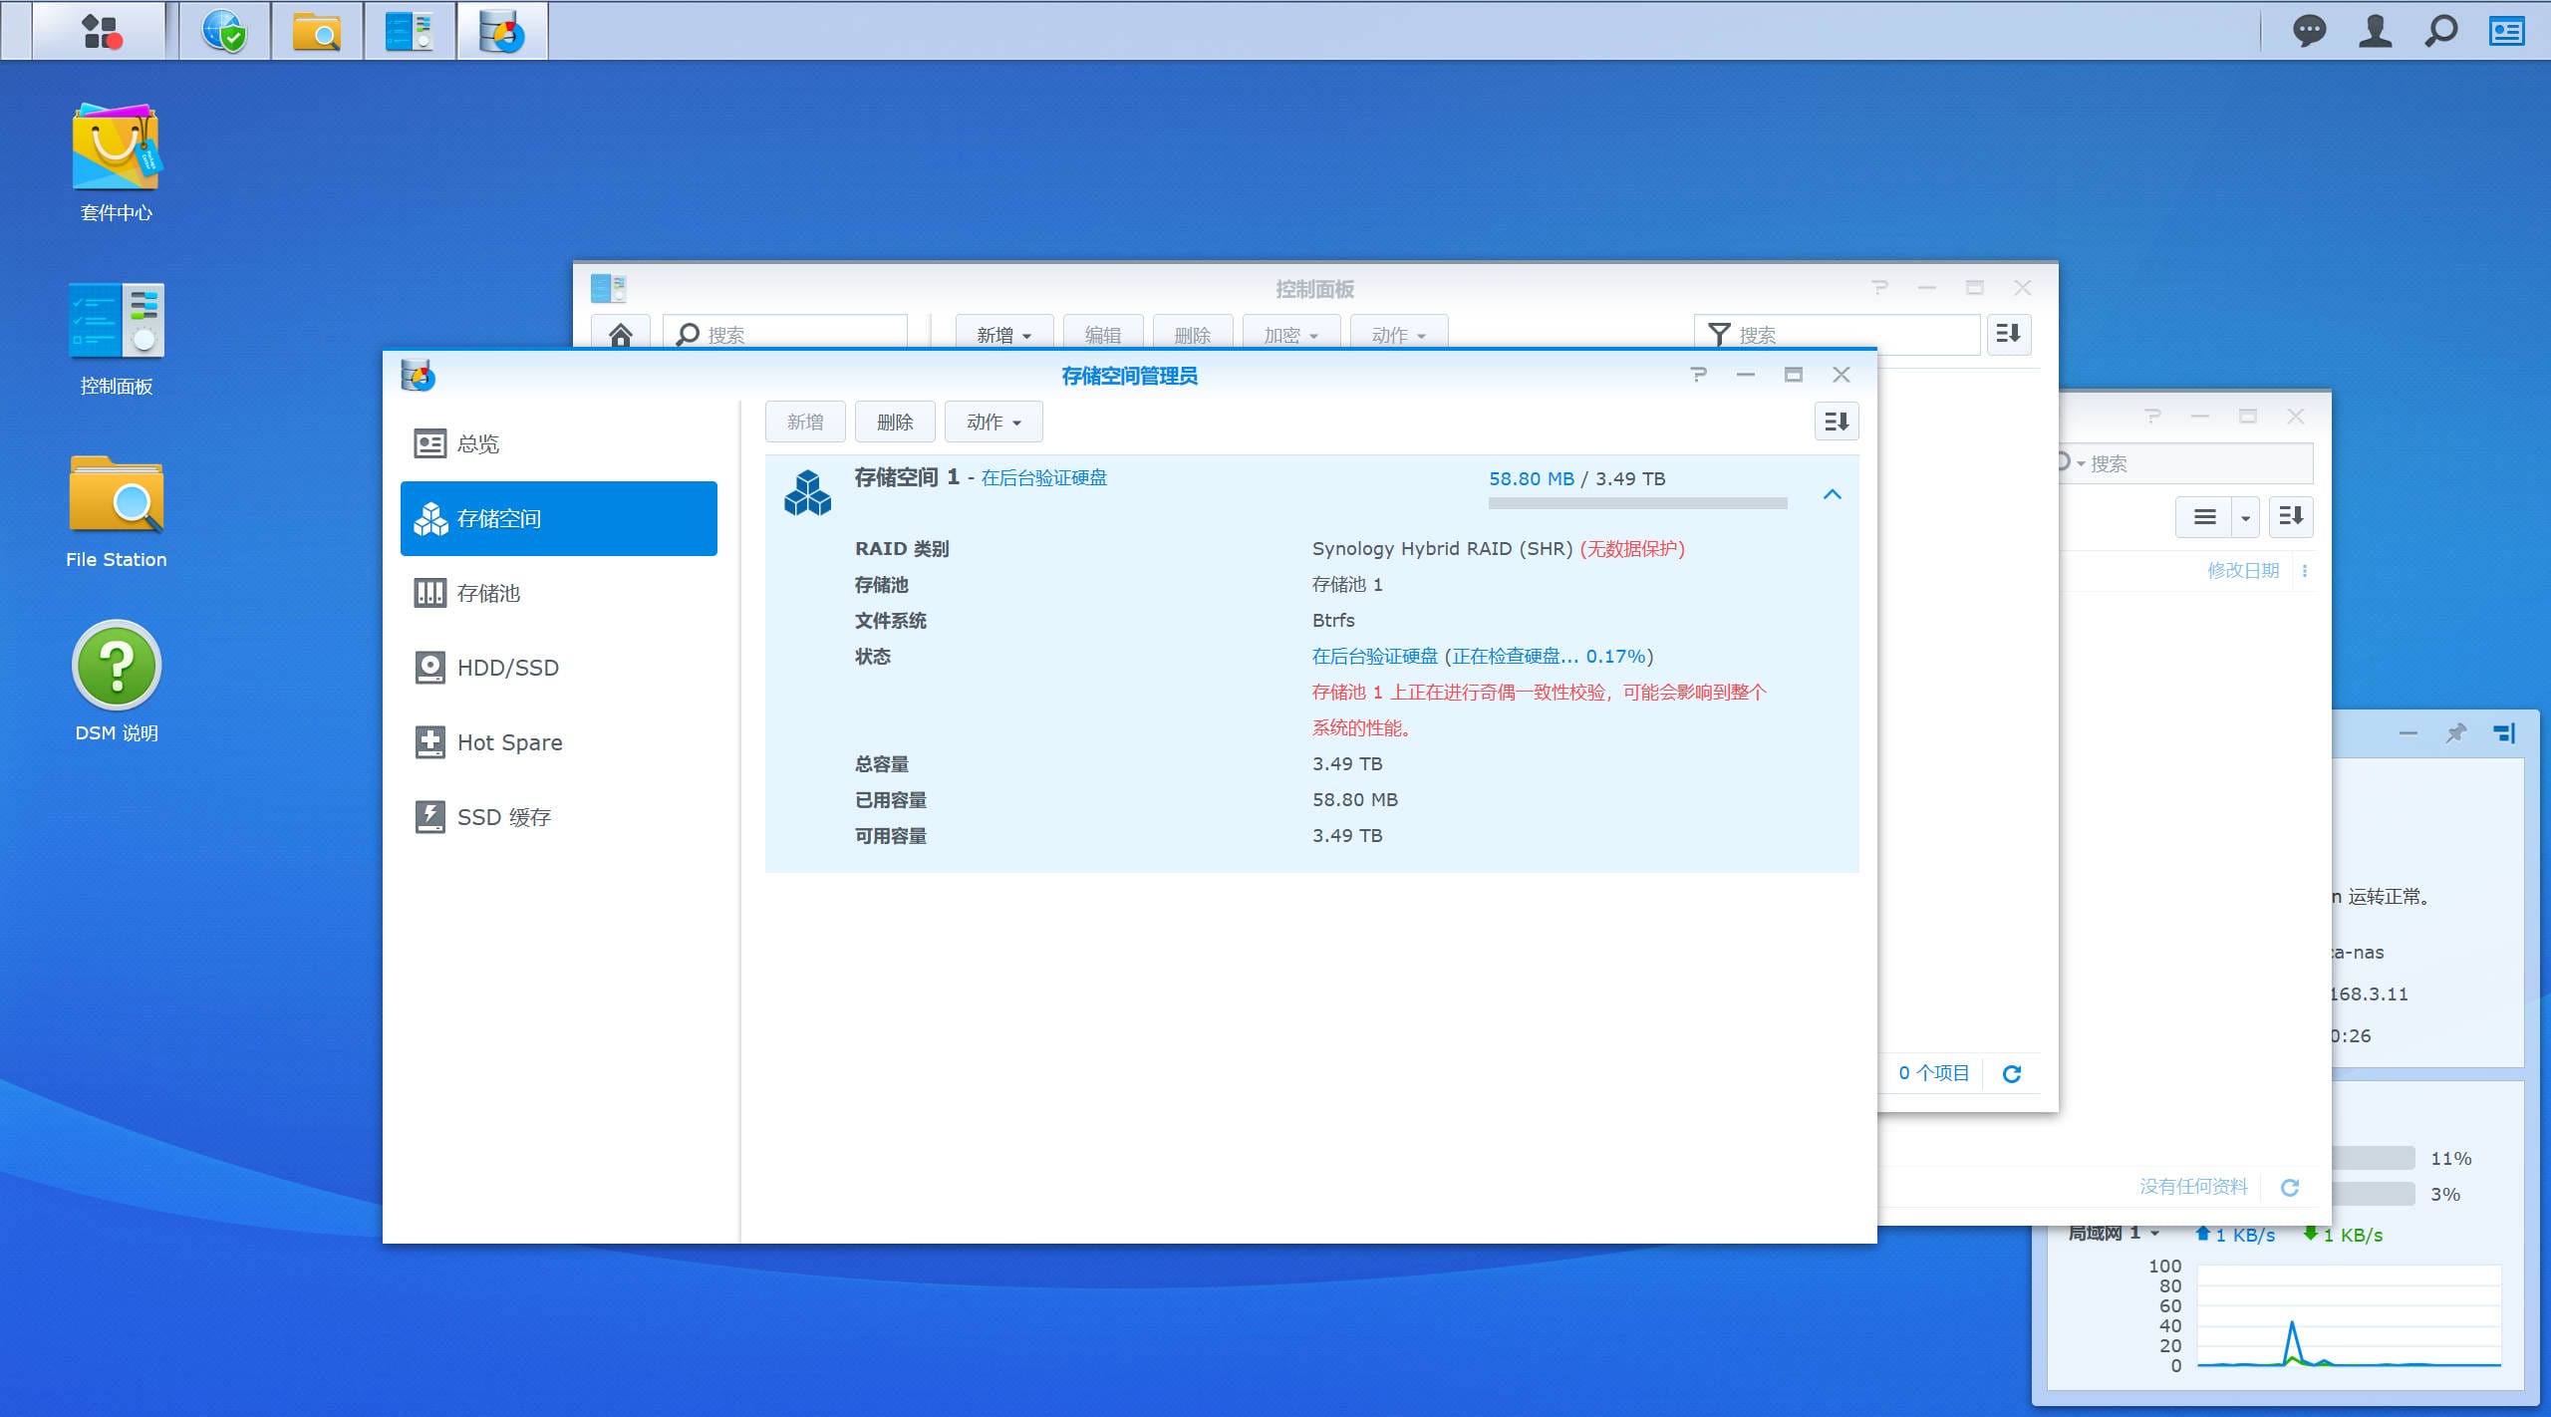Switch to Storage Manager taskbar icon

click(x=502, y=31)
